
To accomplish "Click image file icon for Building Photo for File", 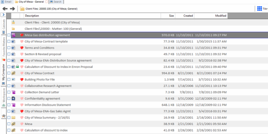I will [13, 80].
